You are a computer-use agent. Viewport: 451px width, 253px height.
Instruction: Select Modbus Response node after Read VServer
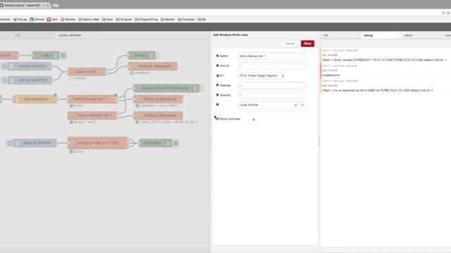pyautogui.click(x=158, y=115)
